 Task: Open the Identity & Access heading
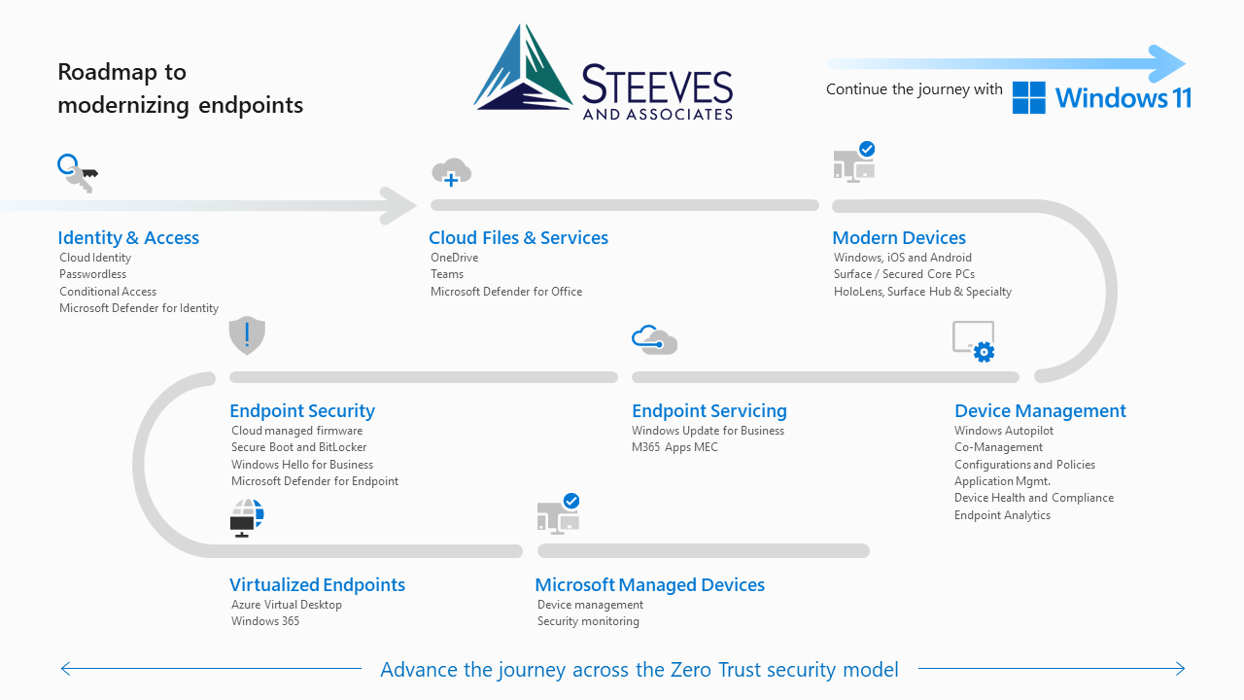pyautogui.click(x=128, y=238)
